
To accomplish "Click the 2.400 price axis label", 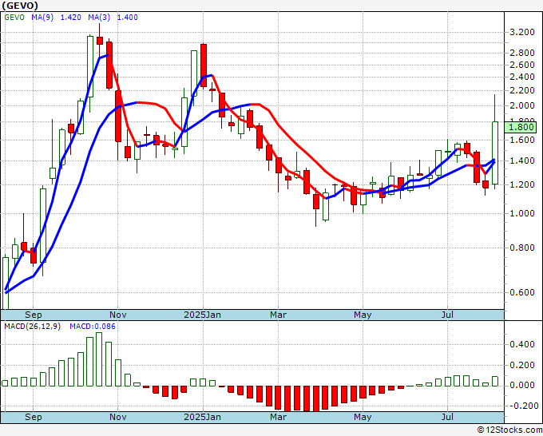I will click(x=522, y=77).
